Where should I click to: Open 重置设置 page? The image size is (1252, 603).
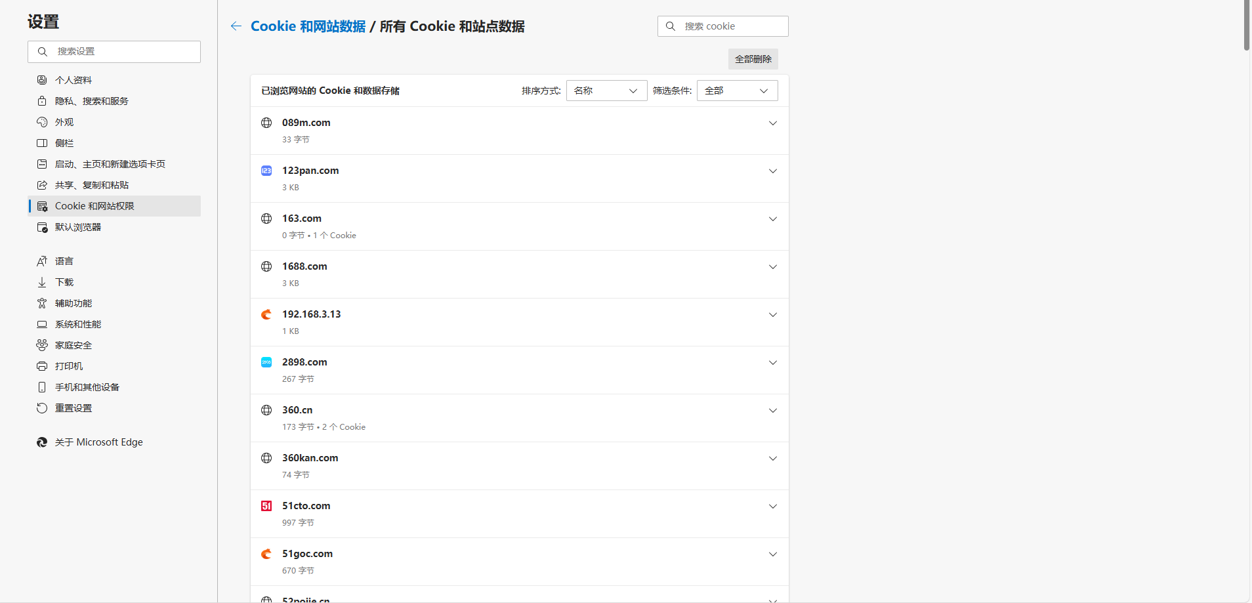click(114, 408)
